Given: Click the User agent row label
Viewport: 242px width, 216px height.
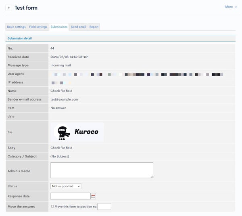Looking at the screenshot, I should [16, 74].
